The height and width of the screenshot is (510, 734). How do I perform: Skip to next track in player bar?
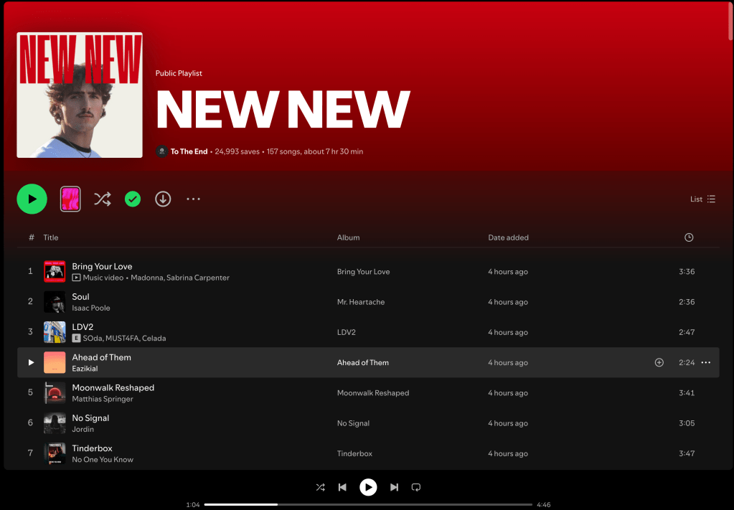pos(394,487)
